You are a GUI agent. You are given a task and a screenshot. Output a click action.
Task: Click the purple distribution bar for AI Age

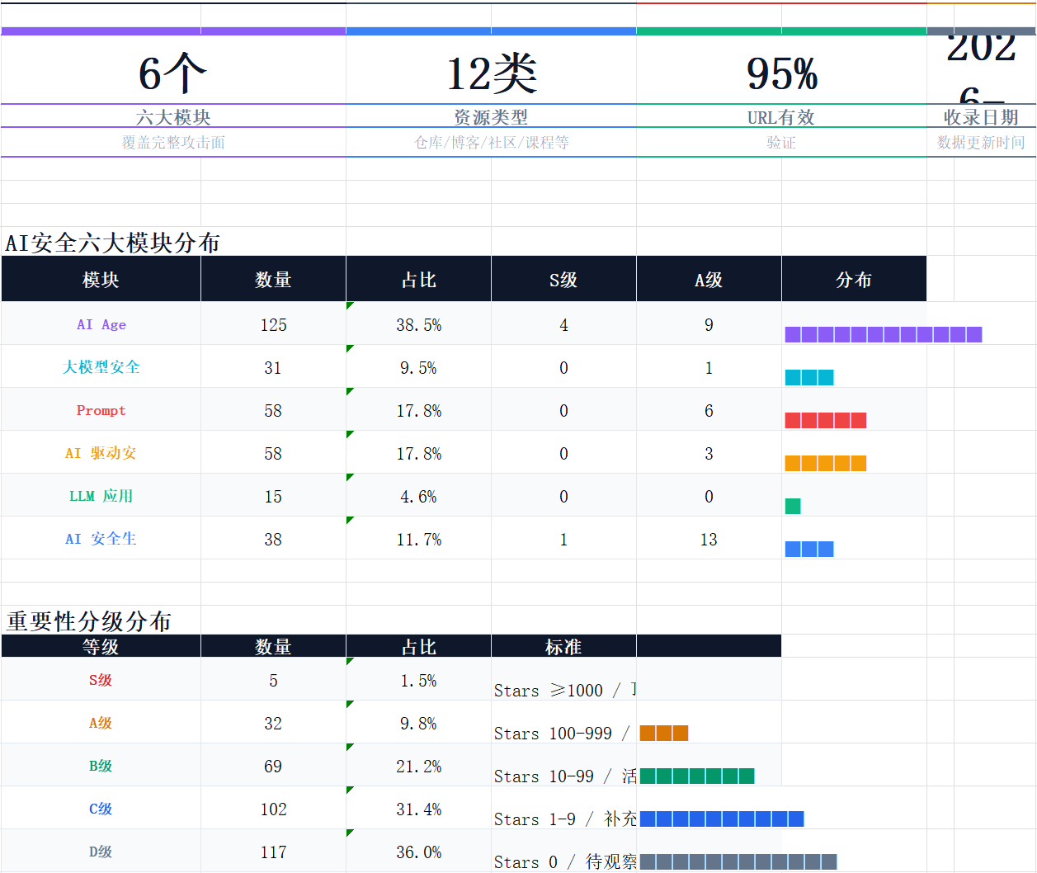[884, 334]
